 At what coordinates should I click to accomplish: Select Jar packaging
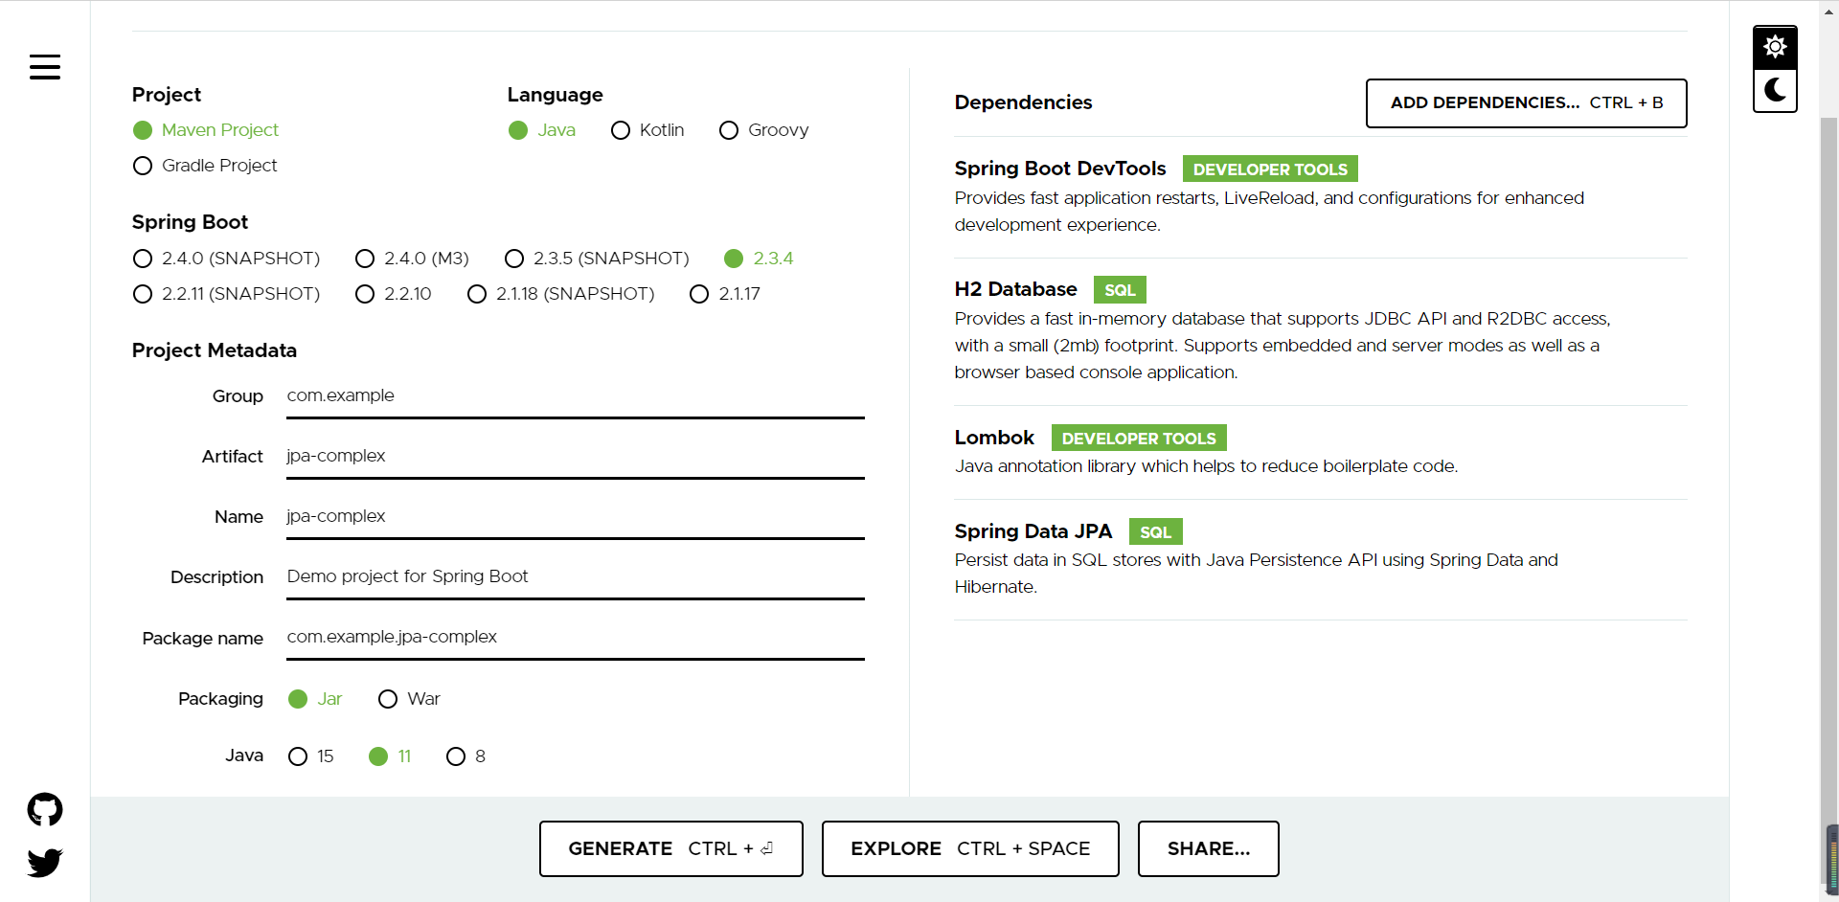pyautogui.click(x=315, y=699)
